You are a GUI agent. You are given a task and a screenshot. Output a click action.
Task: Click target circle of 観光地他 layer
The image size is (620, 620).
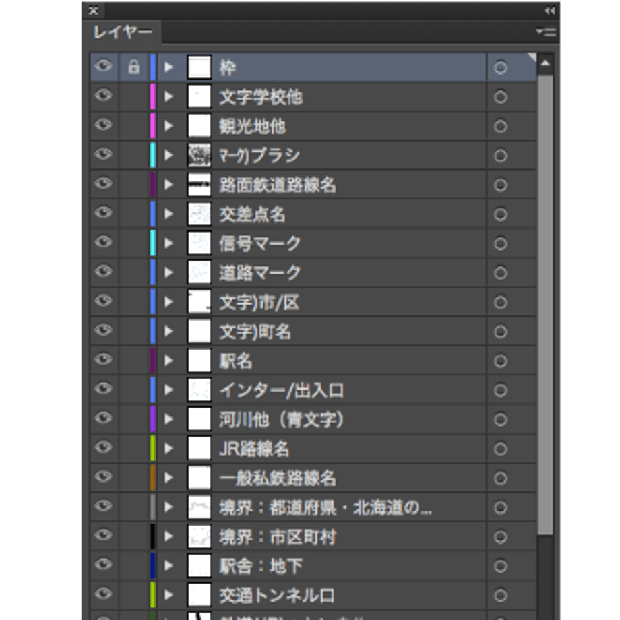pyautogui.click(x=501, y=126)
